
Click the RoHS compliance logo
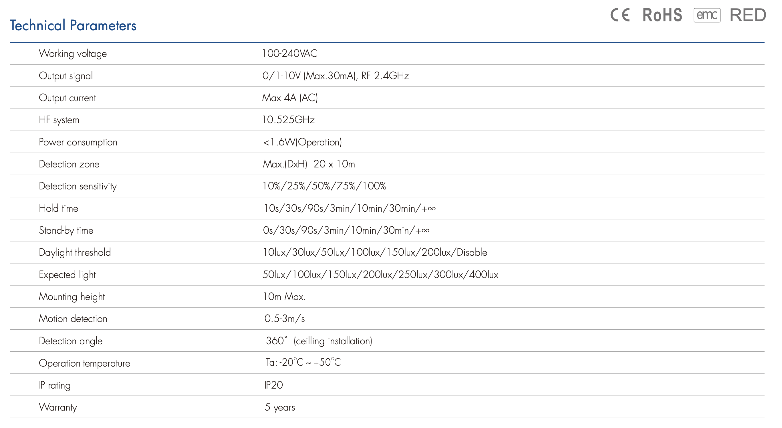tap(662, 15)
